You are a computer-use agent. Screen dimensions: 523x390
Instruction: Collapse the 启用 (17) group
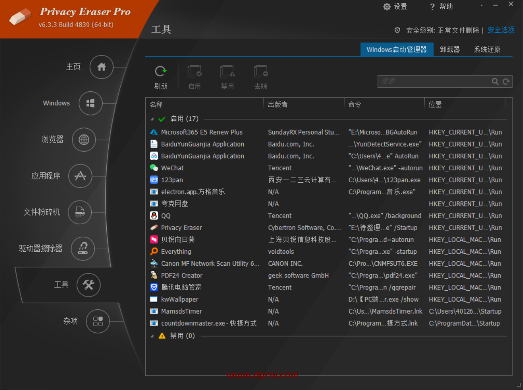coord(152,119)
